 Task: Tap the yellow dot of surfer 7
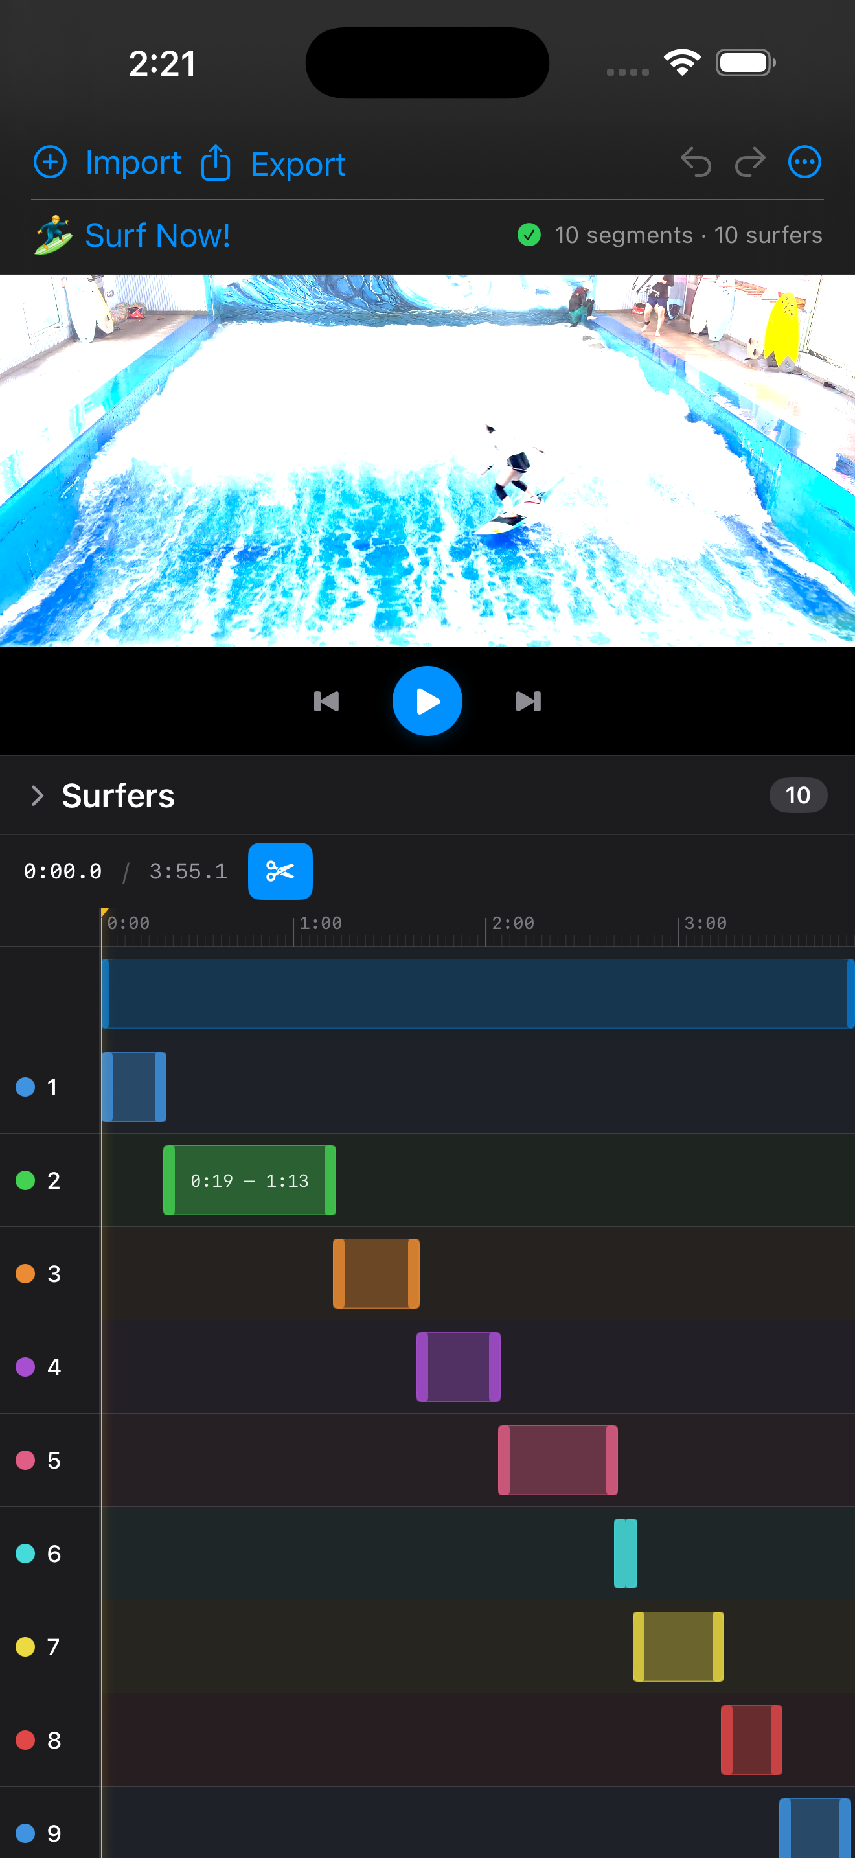pyautogui.click(x=25, y=1647)
